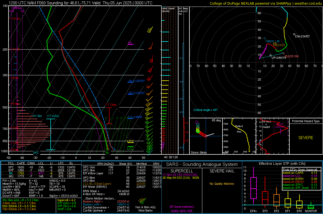323x214 pixels.
Task: Click the 'SARS: 60% TOR' text
Action: tap(181, 211)
